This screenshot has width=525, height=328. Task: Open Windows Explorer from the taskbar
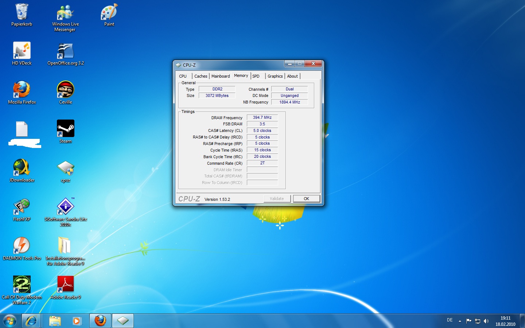tap(55, 321)
